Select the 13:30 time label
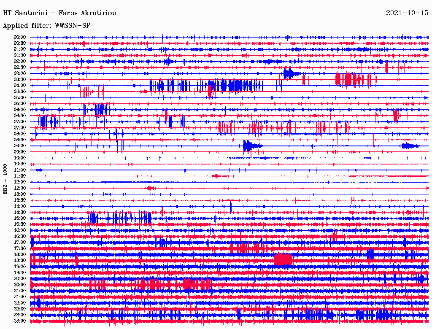 [x=20, y=200]
